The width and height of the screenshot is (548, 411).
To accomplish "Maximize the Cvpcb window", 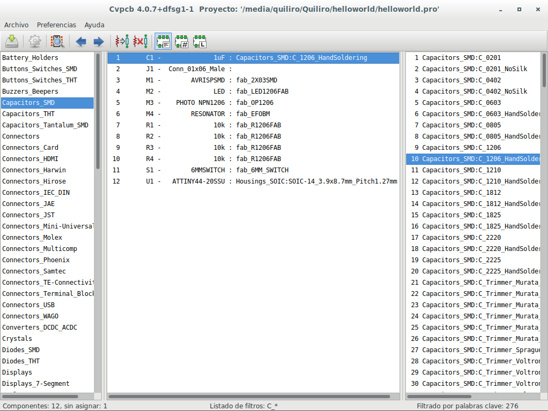I will [x=519, y=10].
